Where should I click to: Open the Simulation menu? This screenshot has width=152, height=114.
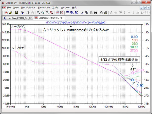tap(44, 8)
